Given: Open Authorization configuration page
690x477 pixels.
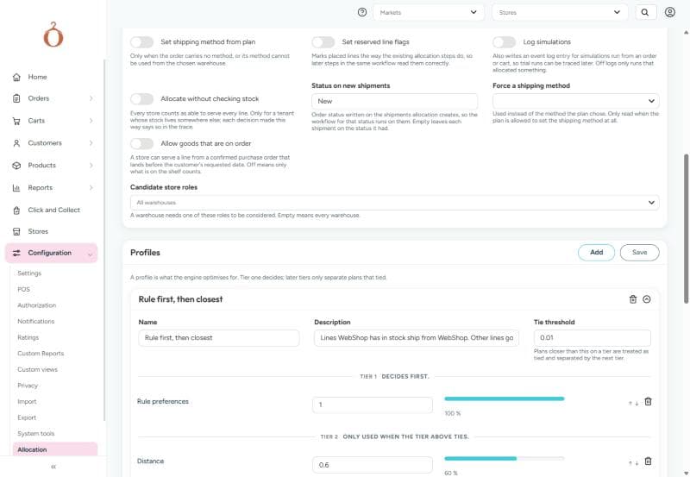Looking at the screenshot, I should 36,305.
